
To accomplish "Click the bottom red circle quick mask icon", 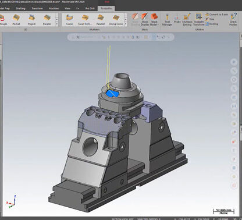I will click(x=234, y=186).
